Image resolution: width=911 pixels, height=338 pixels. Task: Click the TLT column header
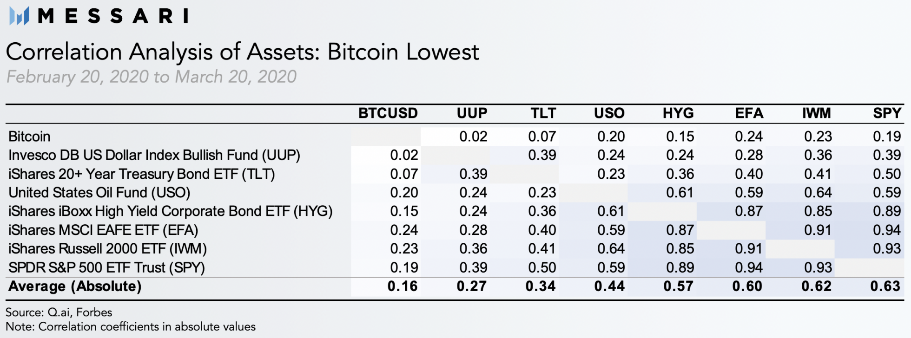pyautogui.click(x=543, y=113)
